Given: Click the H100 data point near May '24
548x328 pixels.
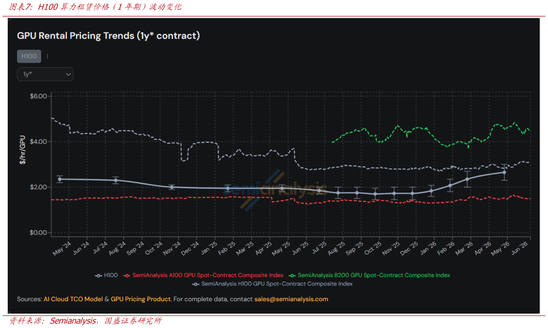Looking at the screenshot, I should 60,179.
